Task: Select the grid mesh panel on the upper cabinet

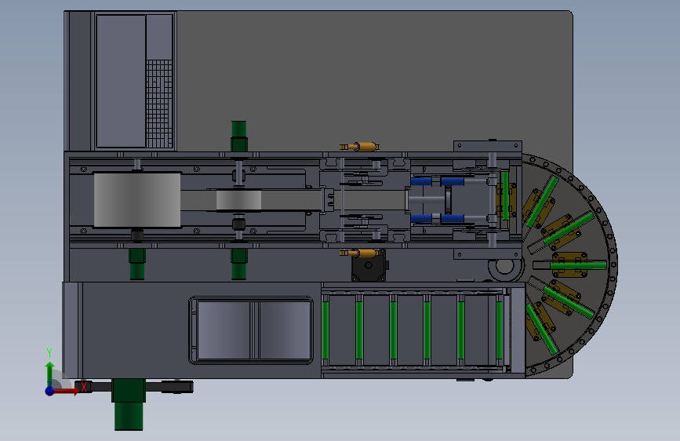Action: point(159,104)
